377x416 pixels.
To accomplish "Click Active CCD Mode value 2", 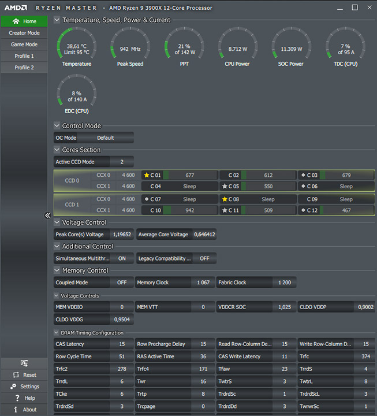I will pyautogui.click(x=122, y=162).
